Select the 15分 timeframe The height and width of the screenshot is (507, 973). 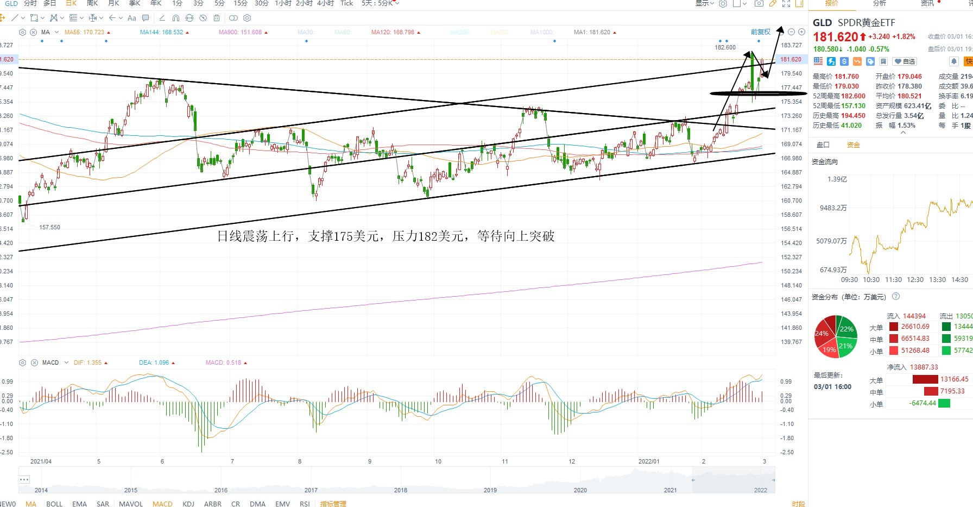point(241,3)
